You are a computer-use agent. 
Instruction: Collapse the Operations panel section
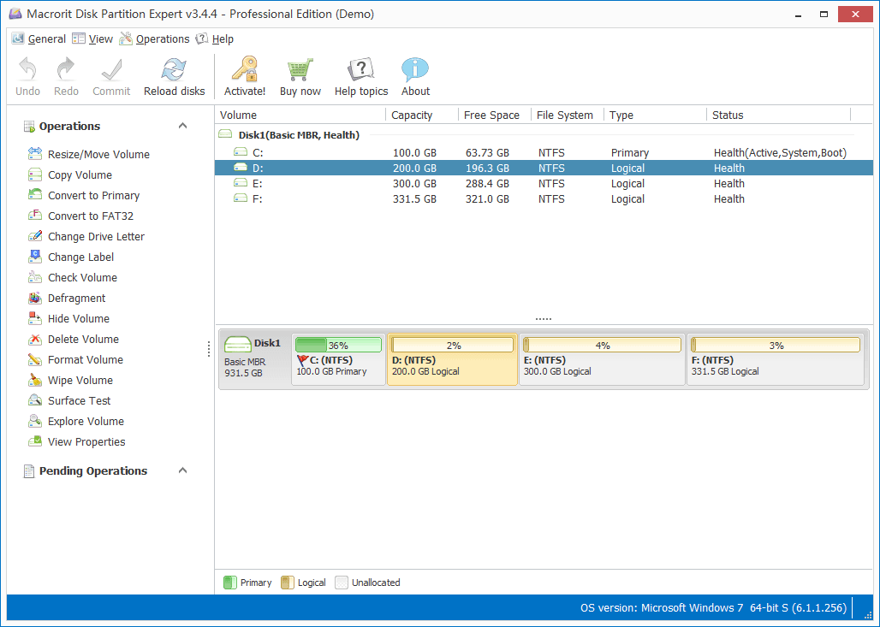click(182, 127)
